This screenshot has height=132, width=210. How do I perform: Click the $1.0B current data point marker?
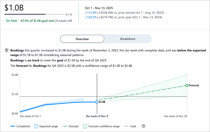coord(97,102)
